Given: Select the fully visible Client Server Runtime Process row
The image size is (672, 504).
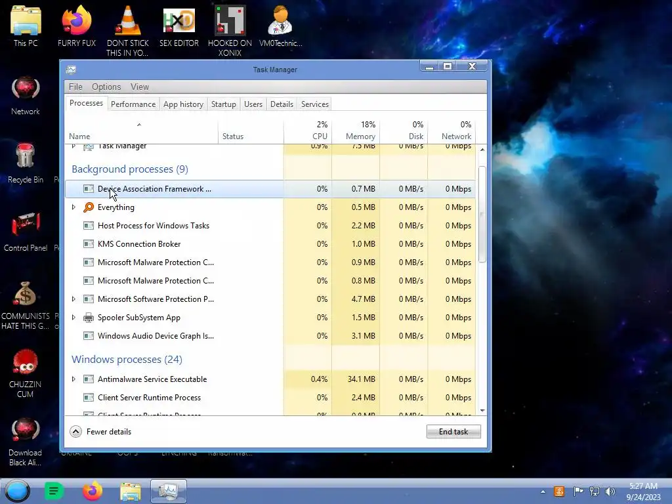Looking at the screenshot, I should (270, 398).
